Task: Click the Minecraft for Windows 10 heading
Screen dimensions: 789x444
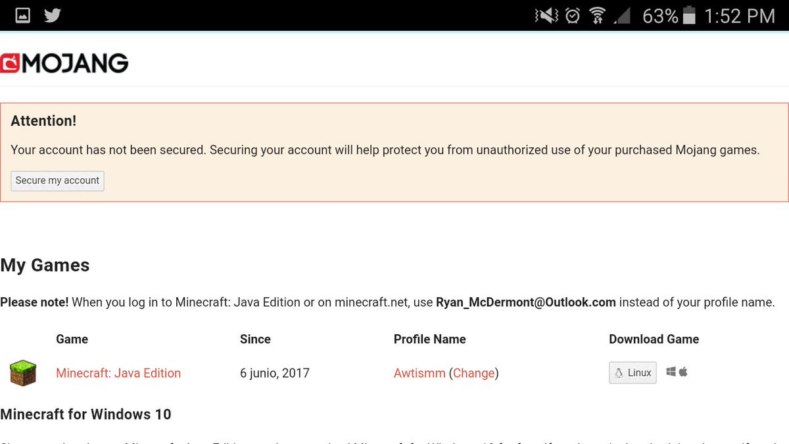Action: tap(85, 414)
